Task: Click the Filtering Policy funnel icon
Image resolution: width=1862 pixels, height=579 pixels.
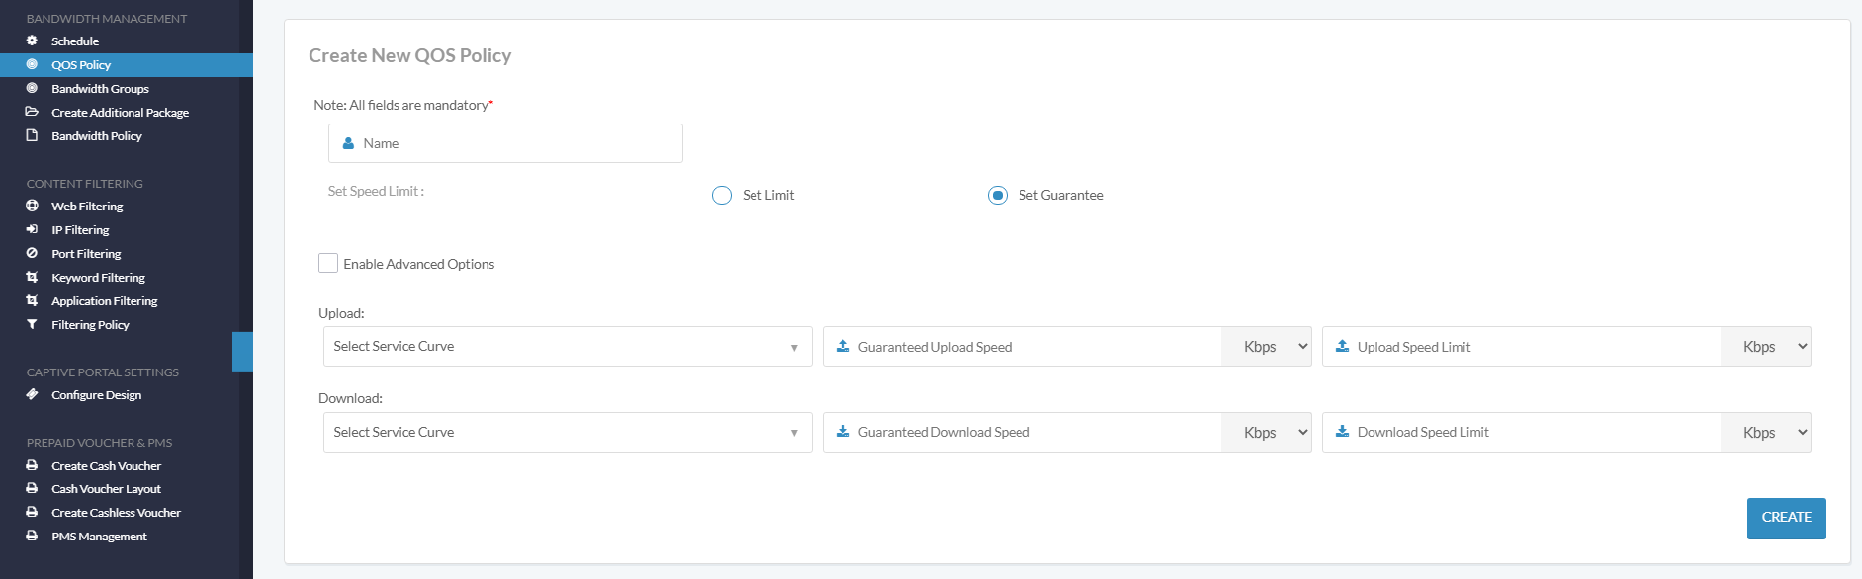Action: (x=32, y=324)
